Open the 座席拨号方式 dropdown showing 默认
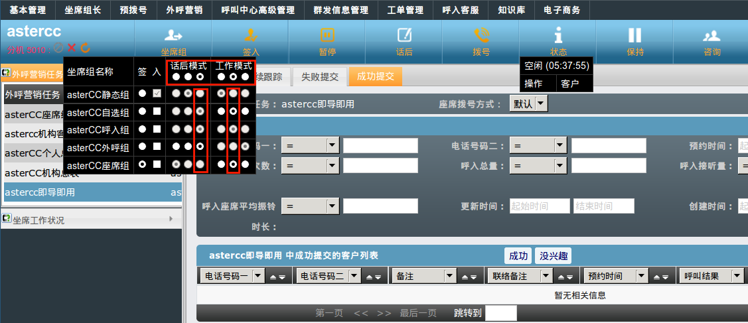This screenshot has height=323, width=748. click(x=528, y=103)
